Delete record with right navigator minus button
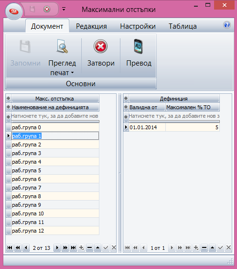The height and width of the screenshot is (269, 237). tap(204, 247)
